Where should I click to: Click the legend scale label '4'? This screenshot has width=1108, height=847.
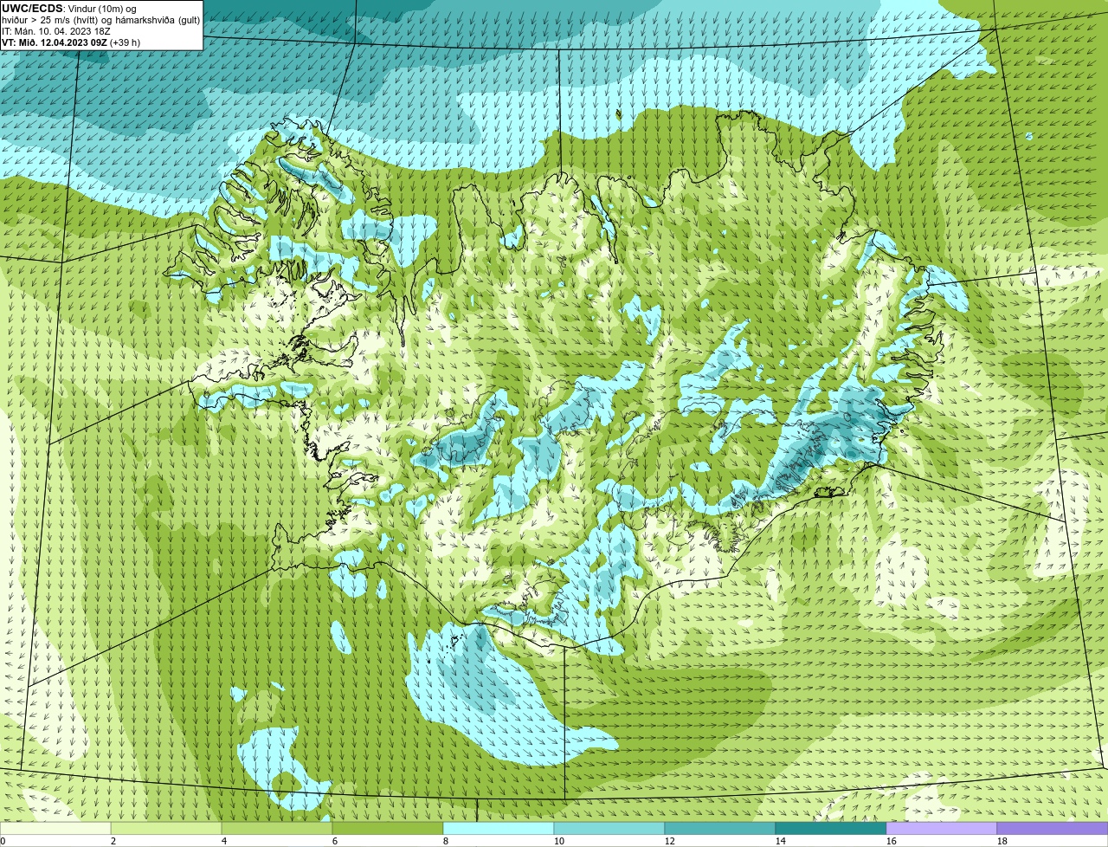click(224, 841)
